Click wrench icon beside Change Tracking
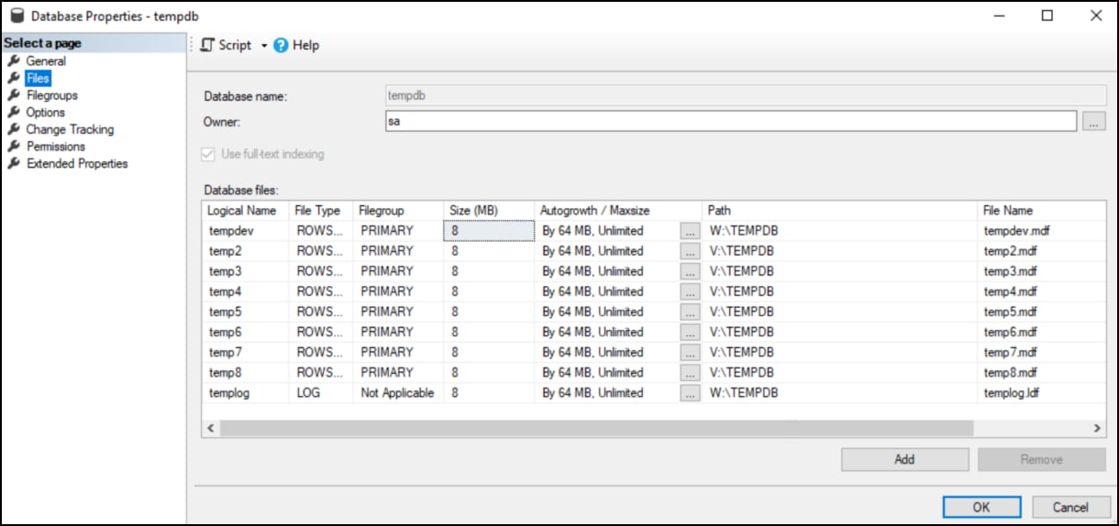1119x526 pixels. pyautogui.click(x=14, y=129)
